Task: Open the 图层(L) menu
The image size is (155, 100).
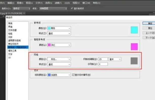Action: (29, 3)
